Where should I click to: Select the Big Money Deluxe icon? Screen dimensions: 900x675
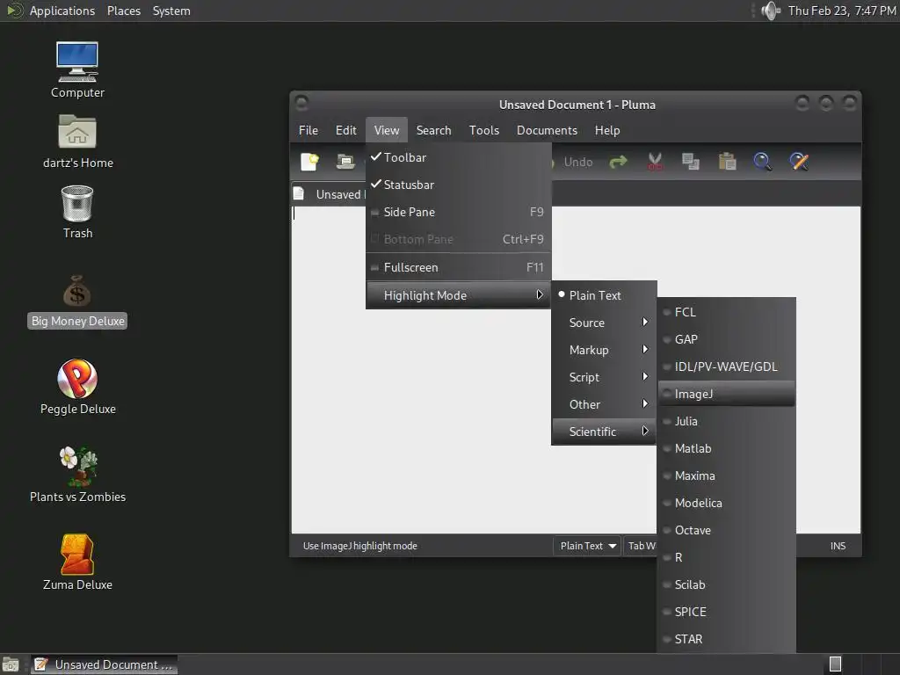coord(77,301)
